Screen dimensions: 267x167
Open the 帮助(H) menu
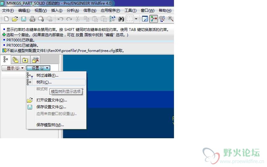click(x=165, y=11)
